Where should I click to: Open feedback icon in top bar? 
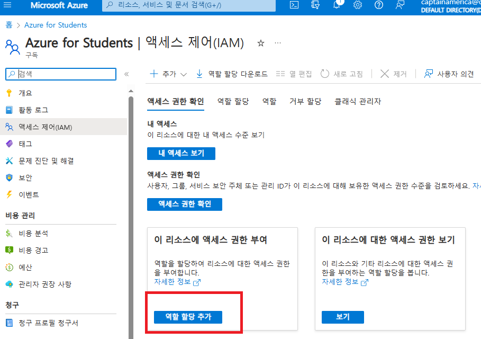[400, 5]
